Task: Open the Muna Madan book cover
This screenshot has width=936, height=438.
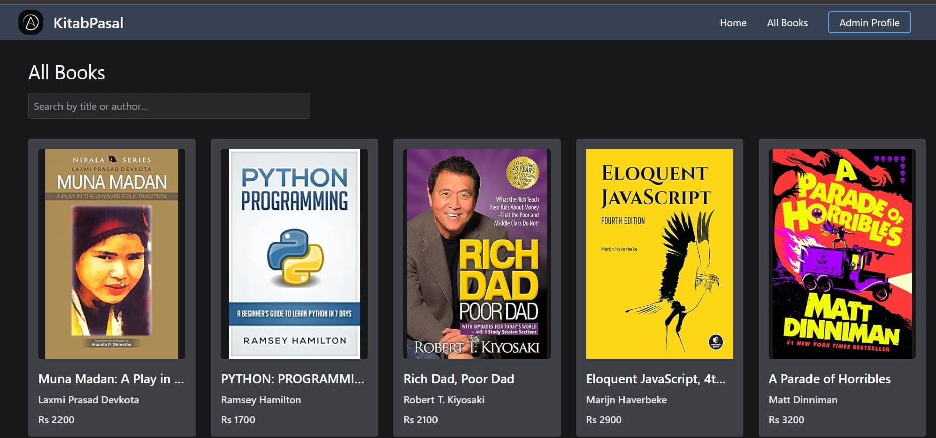Action: pyautogui.click(x=112, y=254)
